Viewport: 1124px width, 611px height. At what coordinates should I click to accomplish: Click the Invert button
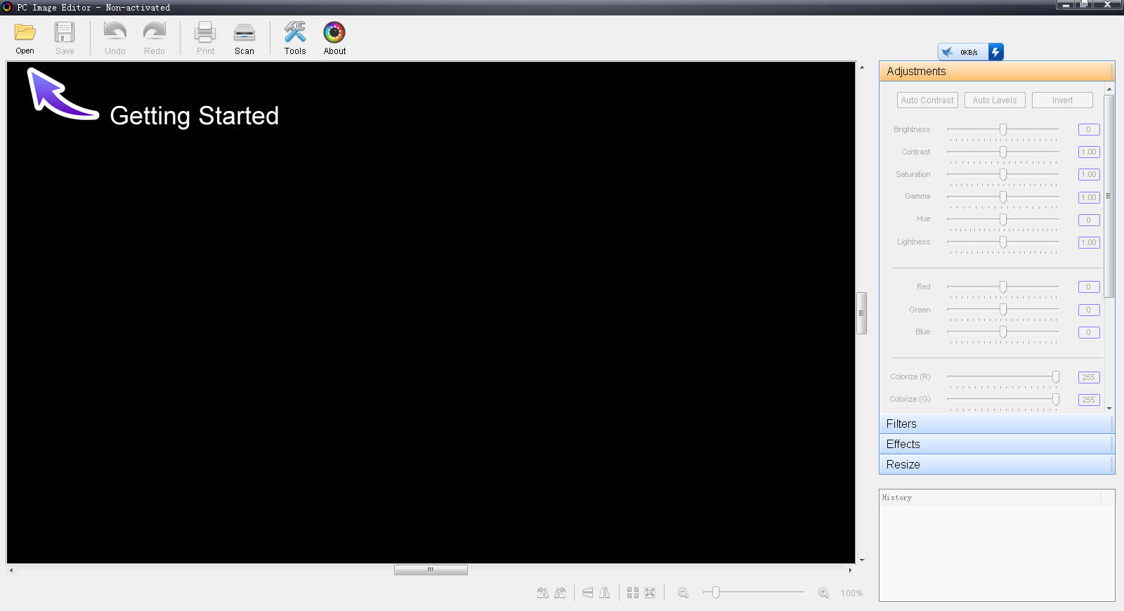point(1062,100)
